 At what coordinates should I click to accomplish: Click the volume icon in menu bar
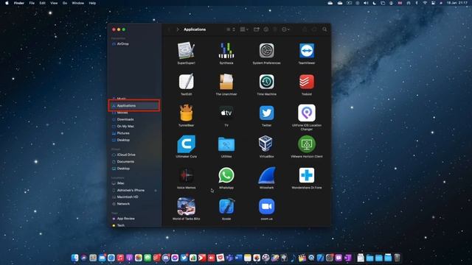click(x=366, y=3)
